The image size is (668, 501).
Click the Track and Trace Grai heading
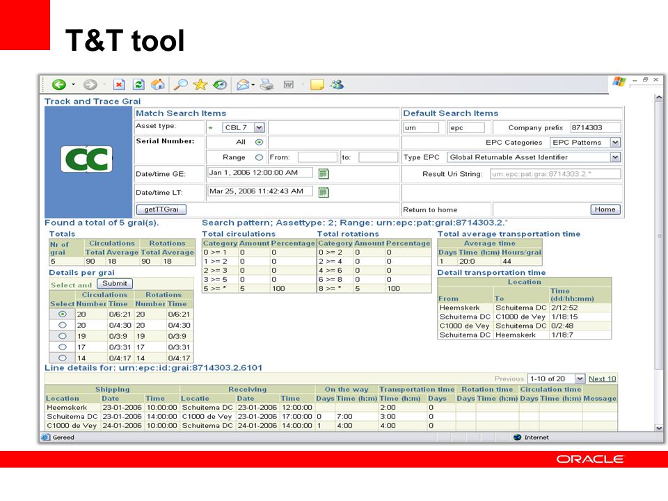click(x=93, y=102)
